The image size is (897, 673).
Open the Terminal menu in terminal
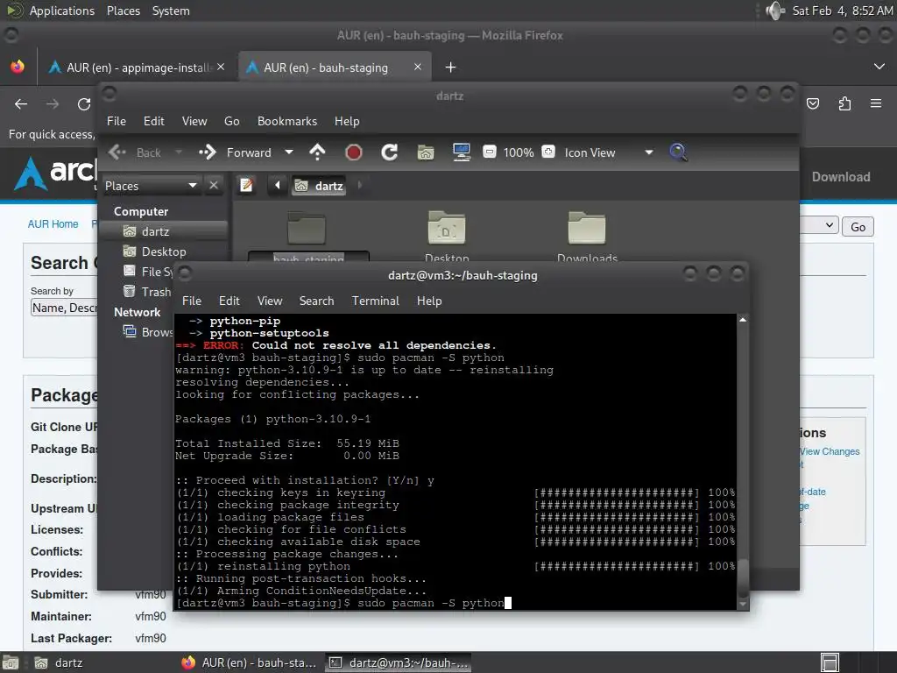[x=375, y=301]
